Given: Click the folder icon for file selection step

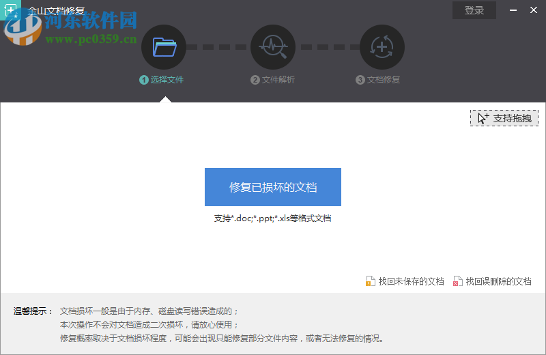Looking at the screenshot, I should click(x=164, y=47).
